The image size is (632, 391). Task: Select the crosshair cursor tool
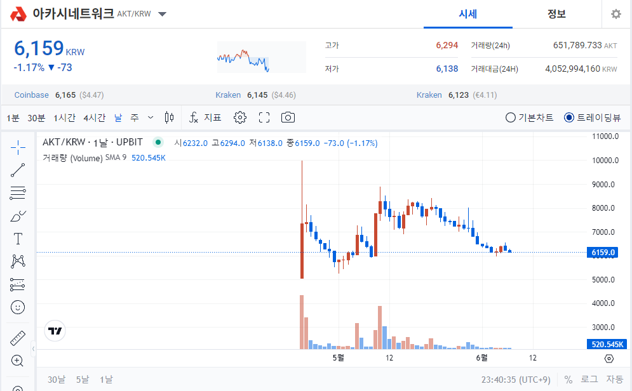(x=18, y=148)
